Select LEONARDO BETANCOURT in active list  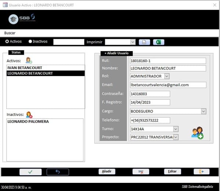[45, 73]
